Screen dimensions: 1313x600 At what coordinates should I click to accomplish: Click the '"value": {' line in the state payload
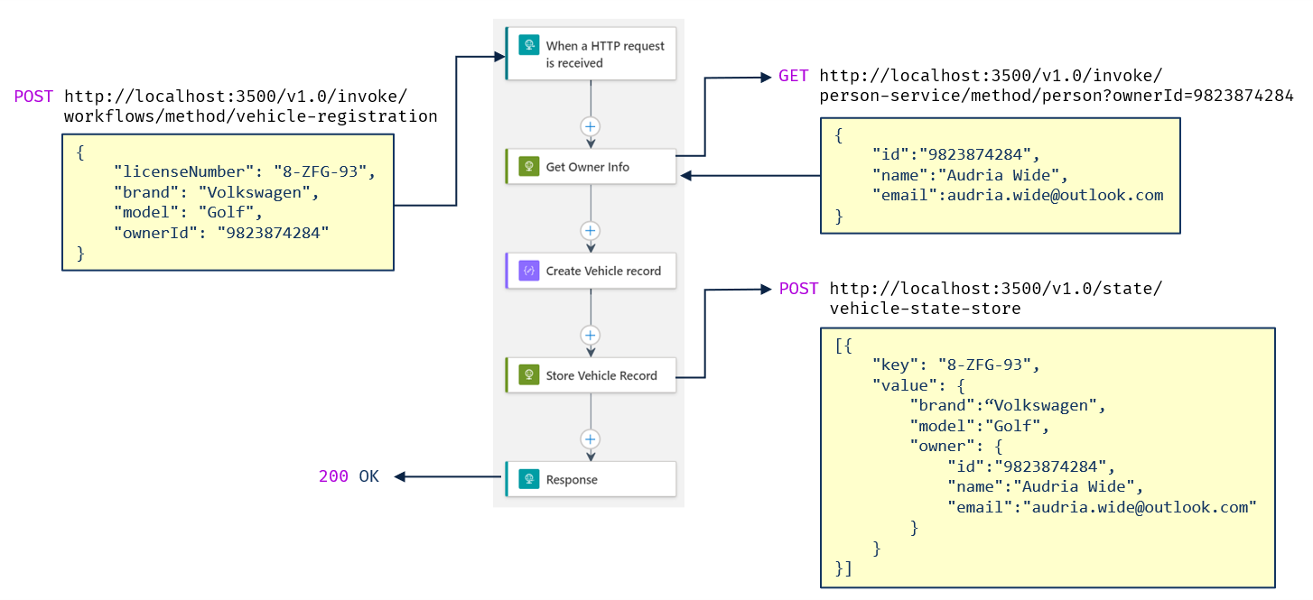point(919,385)
